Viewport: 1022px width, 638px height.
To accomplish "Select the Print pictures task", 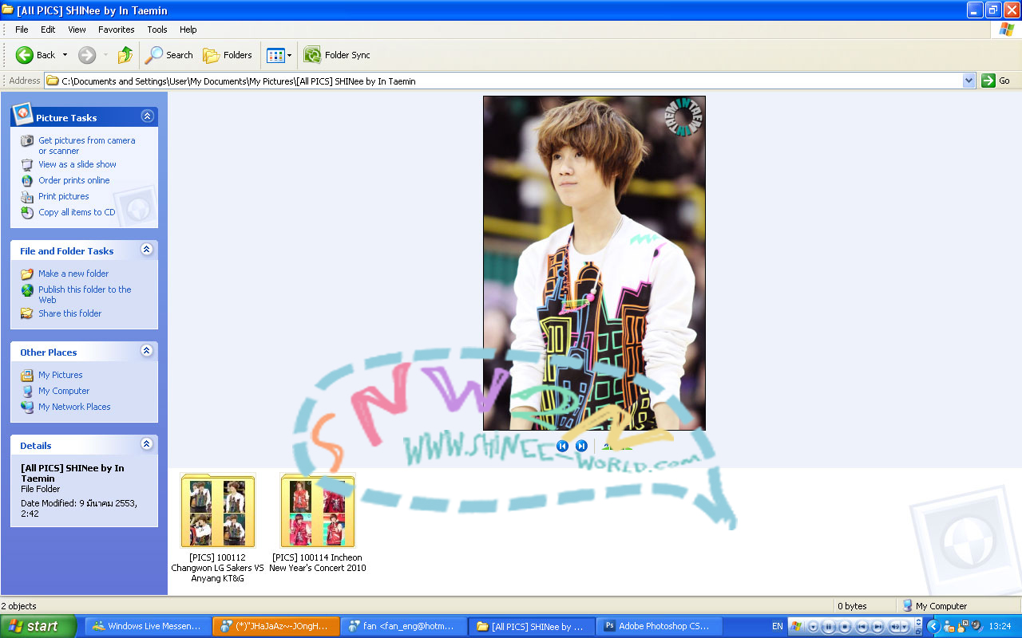I will (64, 196).
